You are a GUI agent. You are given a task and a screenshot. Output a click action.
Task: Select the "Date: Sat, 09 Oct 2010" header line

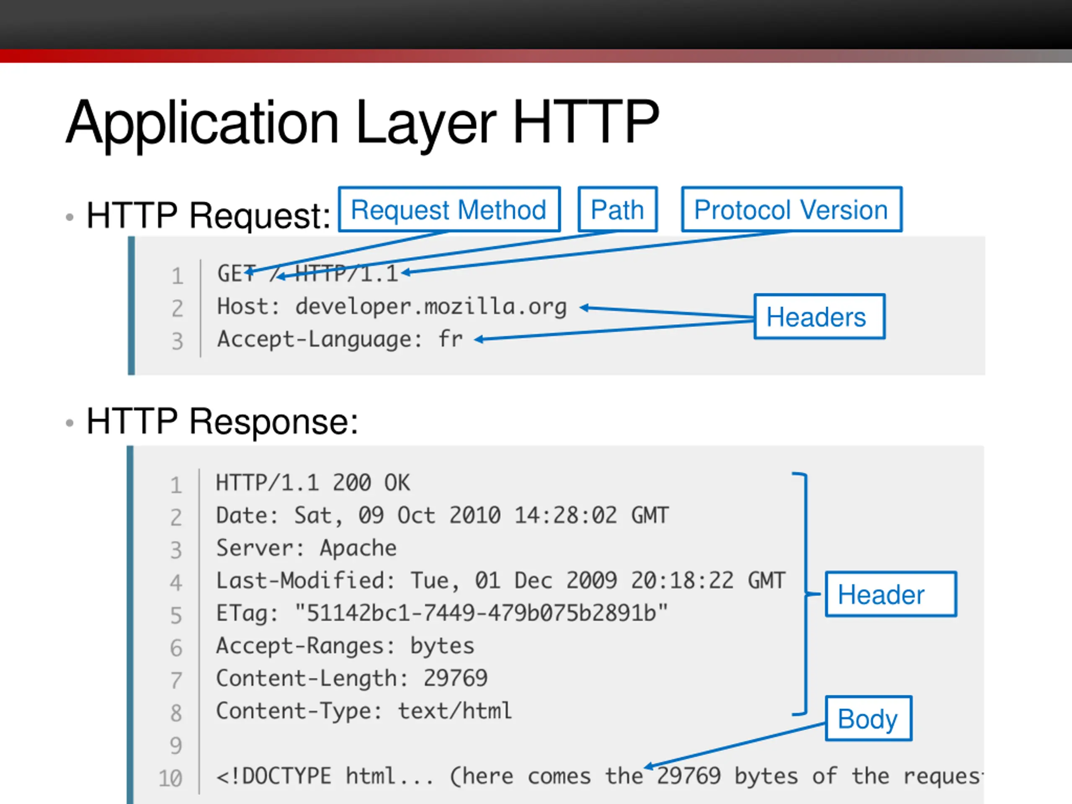point(442,515)
